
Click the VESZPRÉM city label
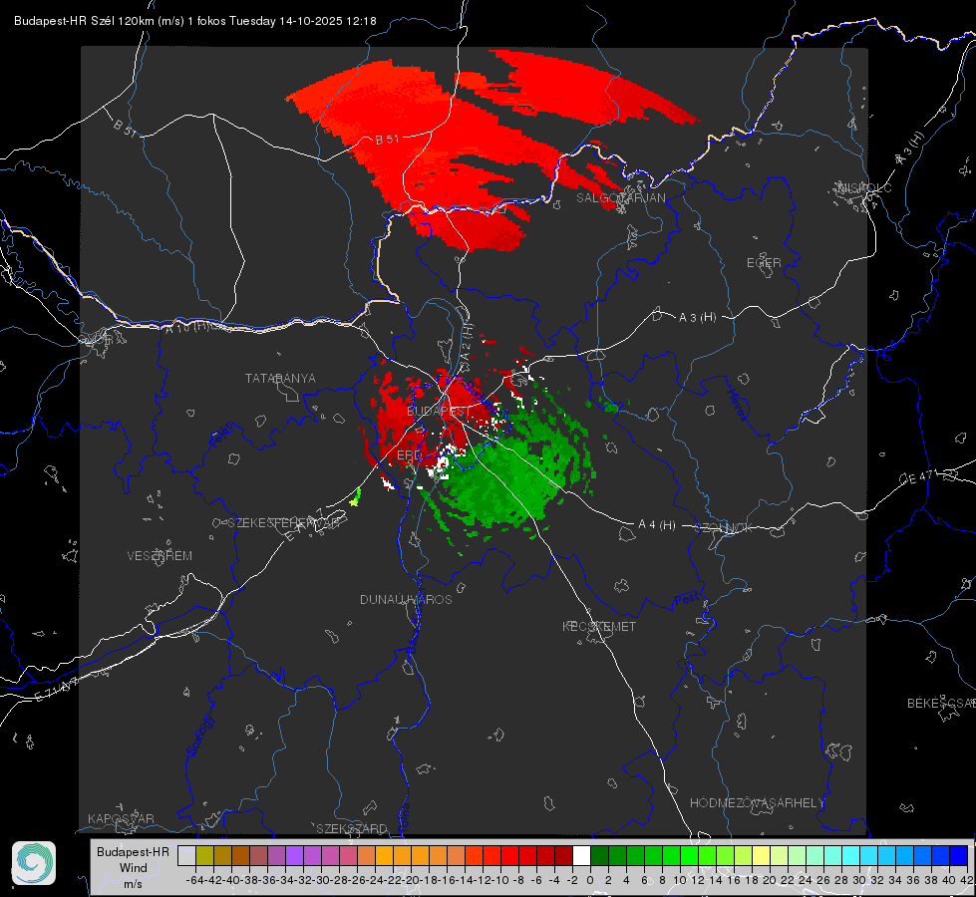click(x=160, y=555)
